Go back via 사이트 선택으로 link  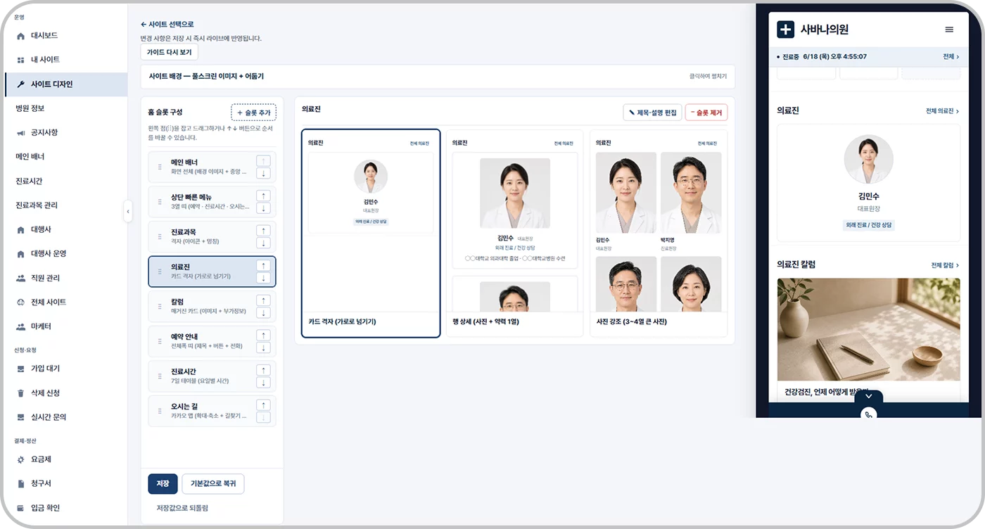pyautogui.click(x=167, y=24)
